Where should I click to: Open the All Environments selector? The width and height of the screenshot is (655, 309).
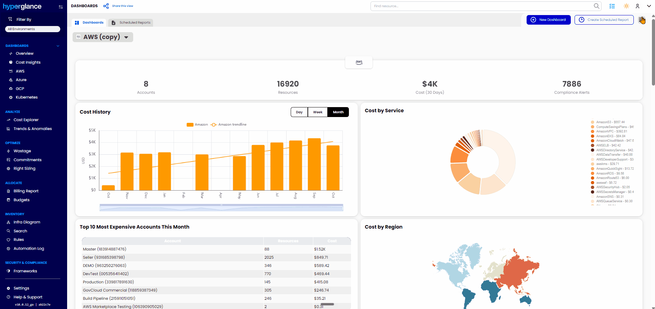33,29
